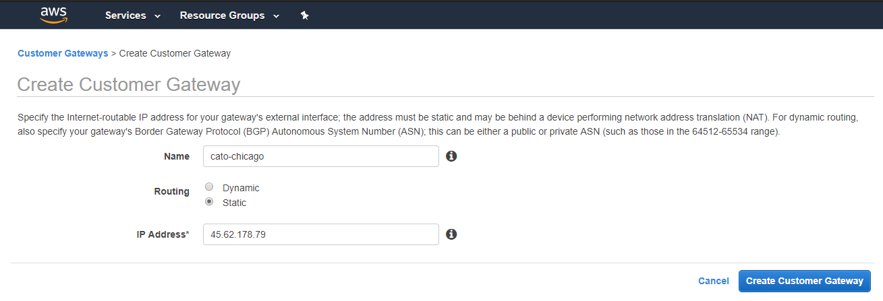The width and height of the screenshot is (883, 301).
Task: Click the Dynamic option label text
Action: pos(241,188)
